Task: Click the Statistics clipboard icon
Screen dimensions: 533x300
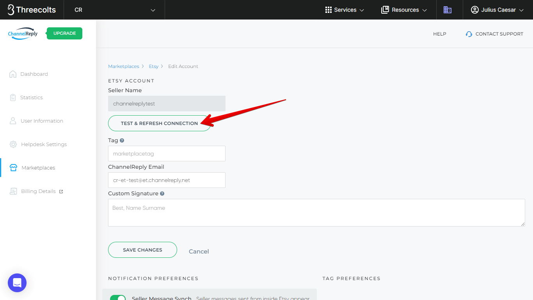Action: [x=13, y=97]
